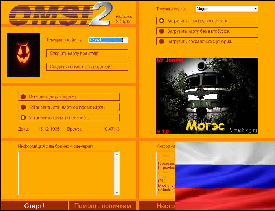The height and width of the screenshot is (211, 275).
Task: Click 'Открыть карту водителя' button
Action: [x=87, y=53]
